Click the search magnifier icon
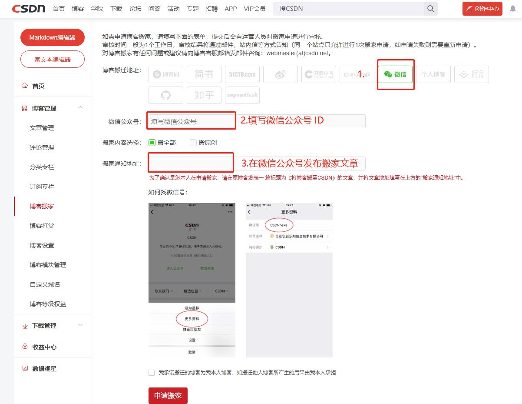Image resolution: width=522 pixels, height=404 pixels. 430,9
